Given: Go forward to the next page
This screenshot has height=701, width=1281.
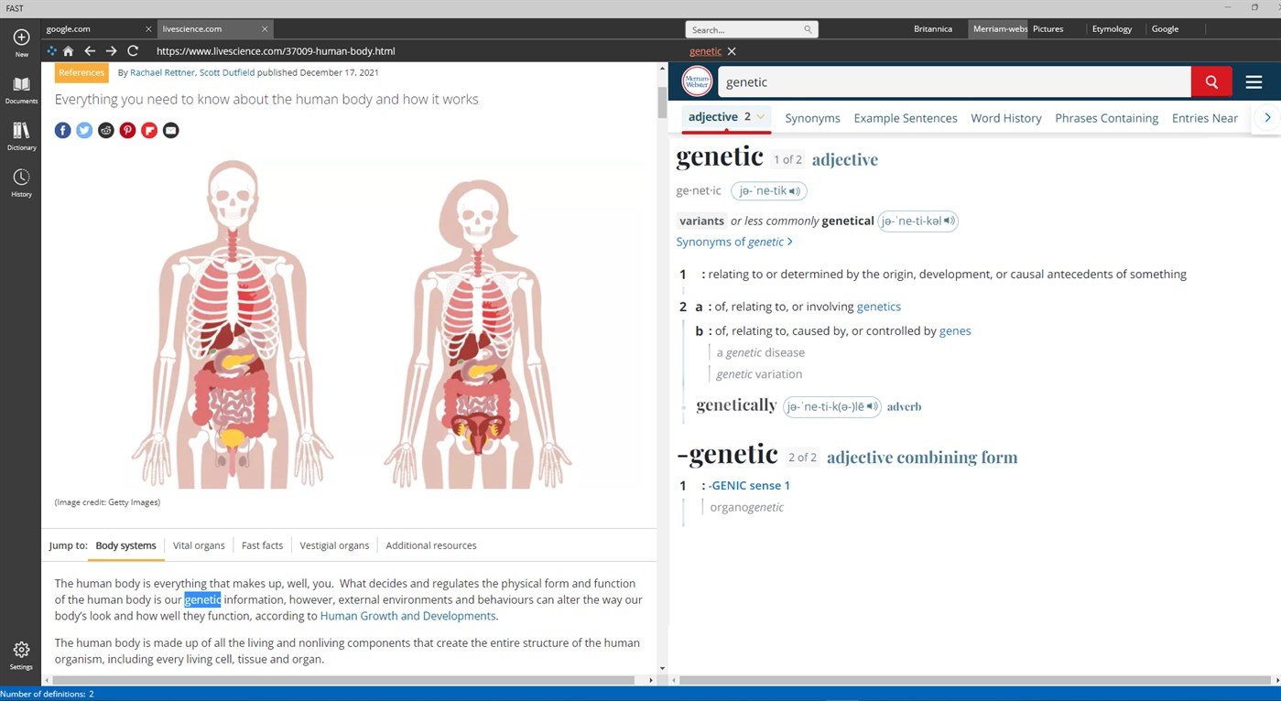Looking at the screenshot, I should point(111,51).
